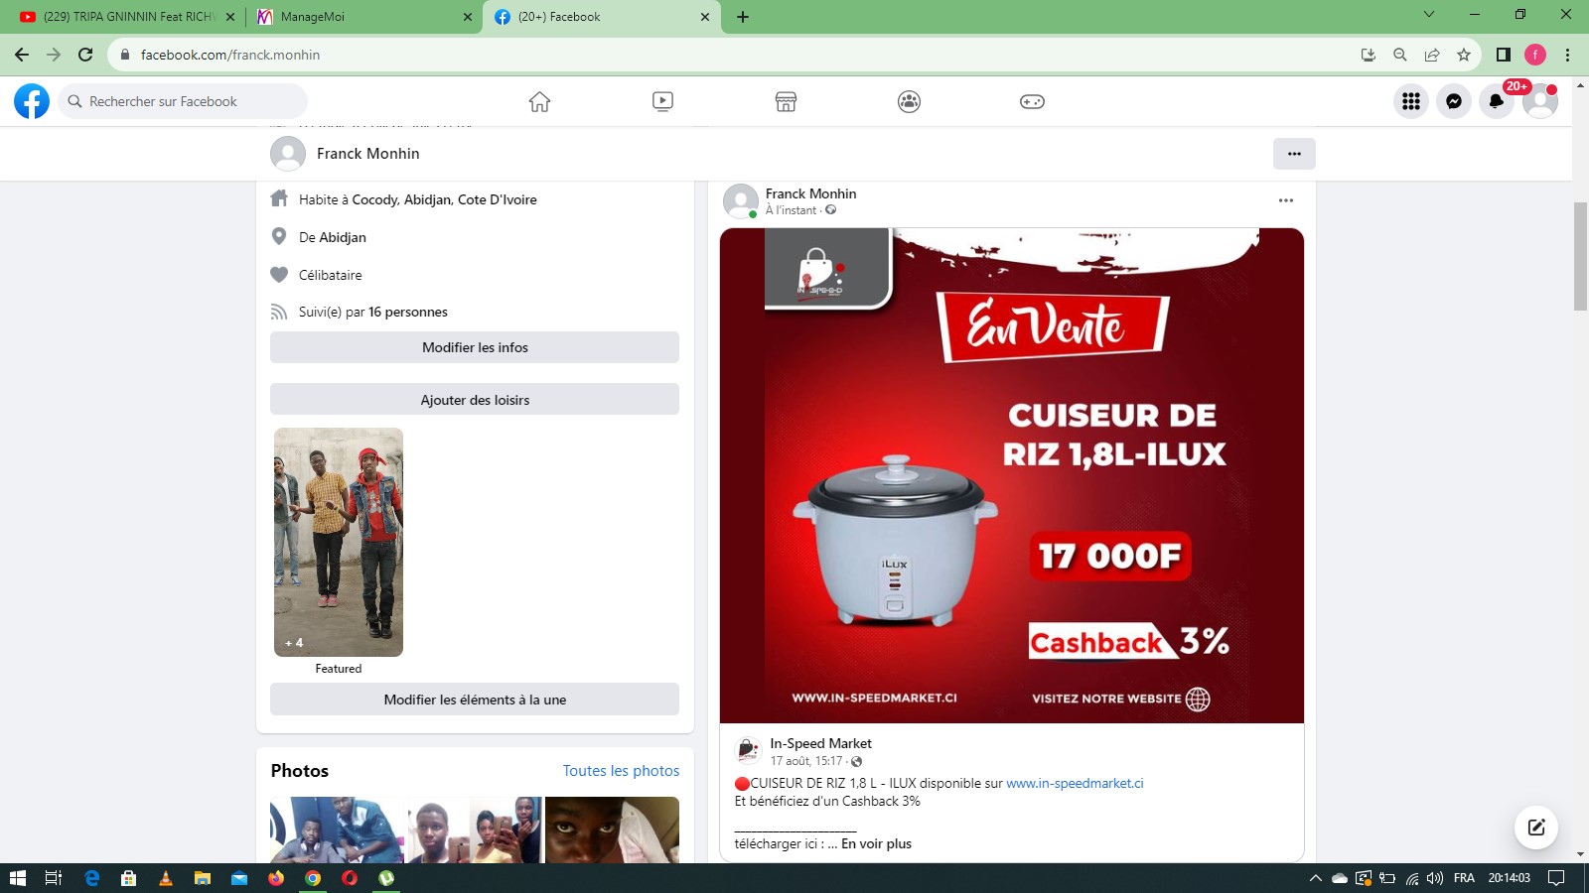Go to Facebook Home feed icon
Image resolution: width=1589 pixels, height=893 pixels.
539,101
